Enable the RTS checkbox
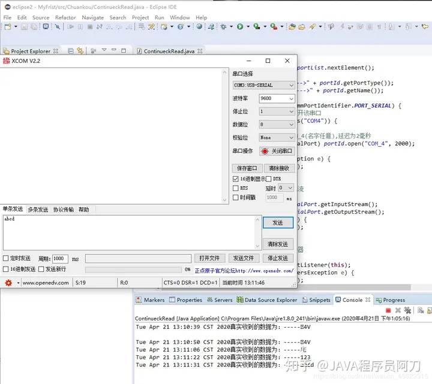 point(236,188)
